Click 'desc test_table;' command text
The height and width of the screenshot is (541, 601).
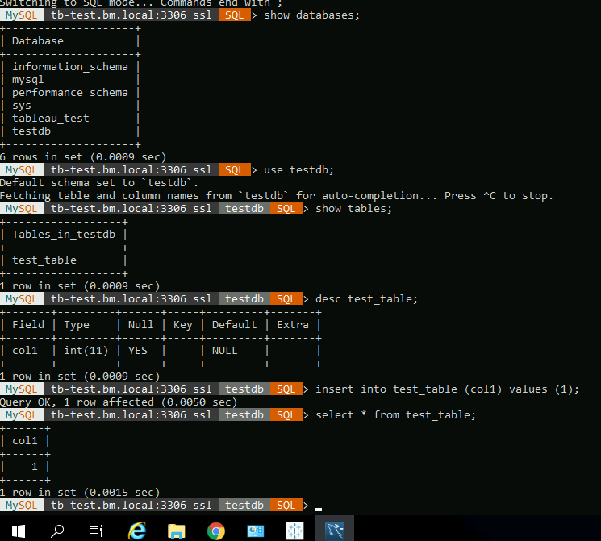pyautogui.click(x=366, y=299)
